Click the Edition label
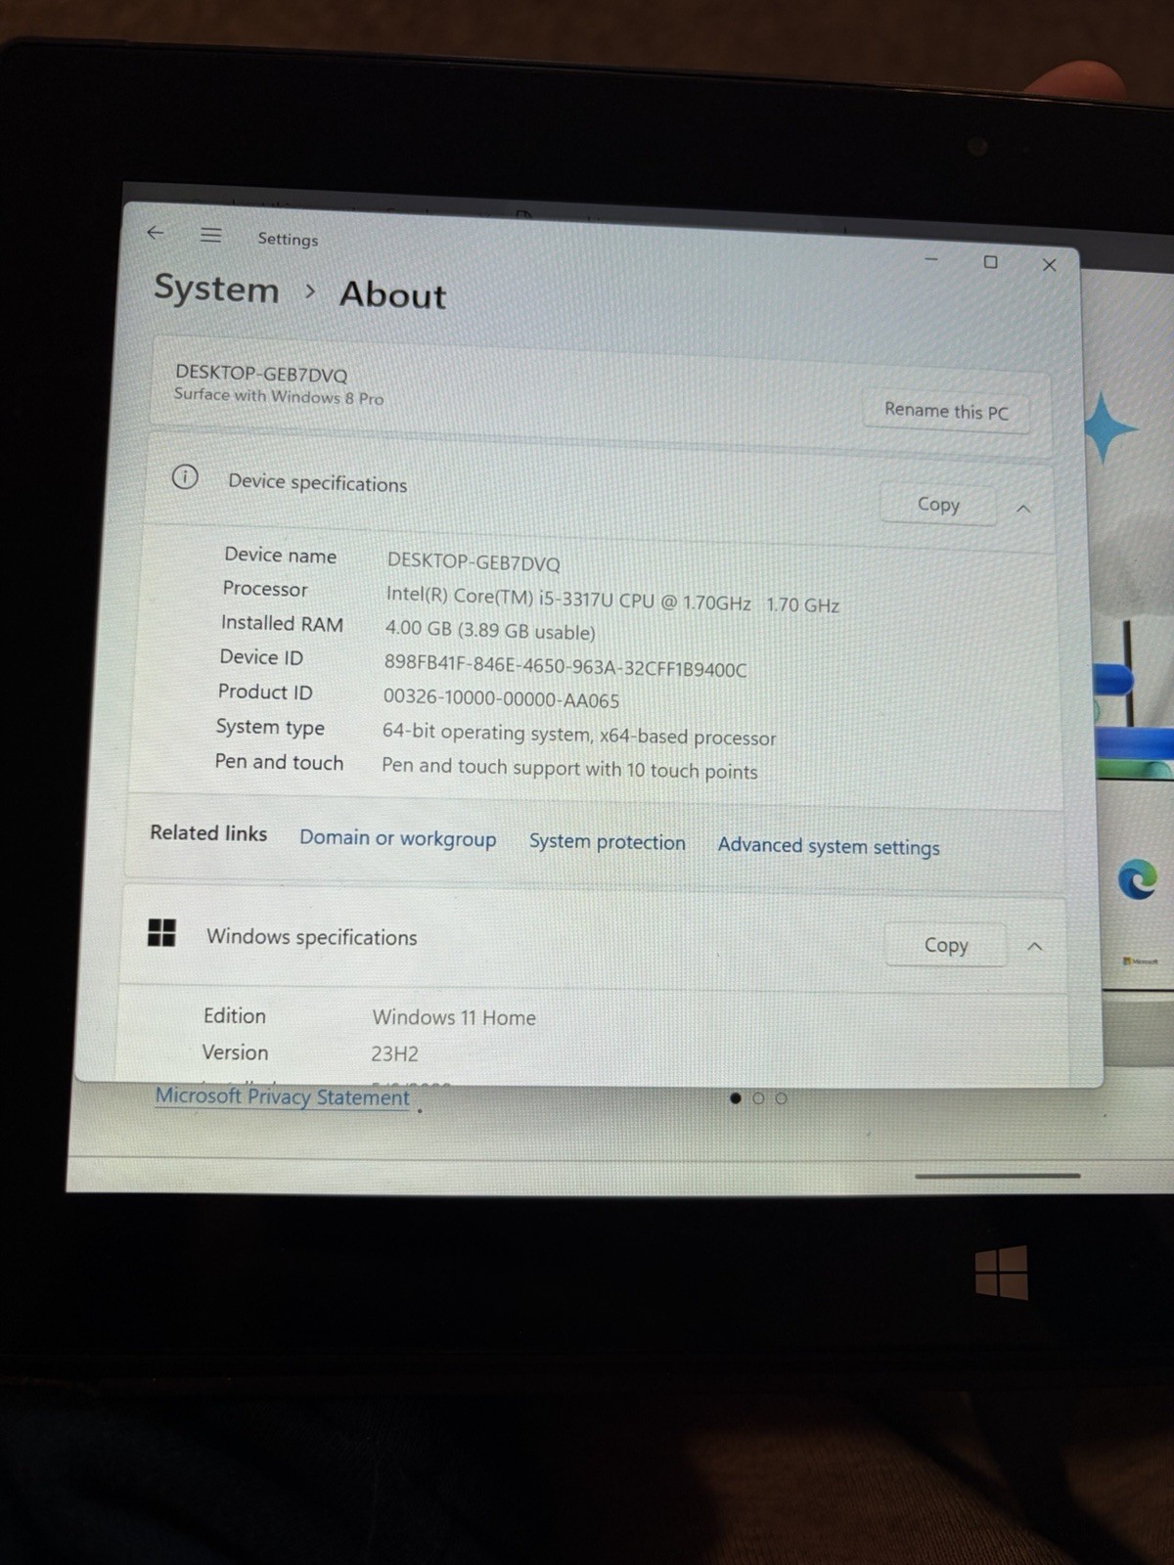Image resolution: width=1174 pixels, height=1565 pixels. click(x=235, y=1016)
